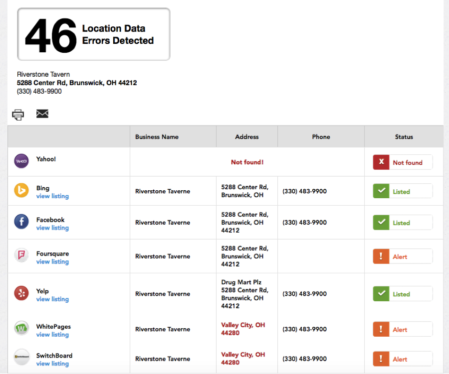Click the red Valley City address in SwitchBoard row
This screenshot has height=374, width=449.
[x=243, y=358]
